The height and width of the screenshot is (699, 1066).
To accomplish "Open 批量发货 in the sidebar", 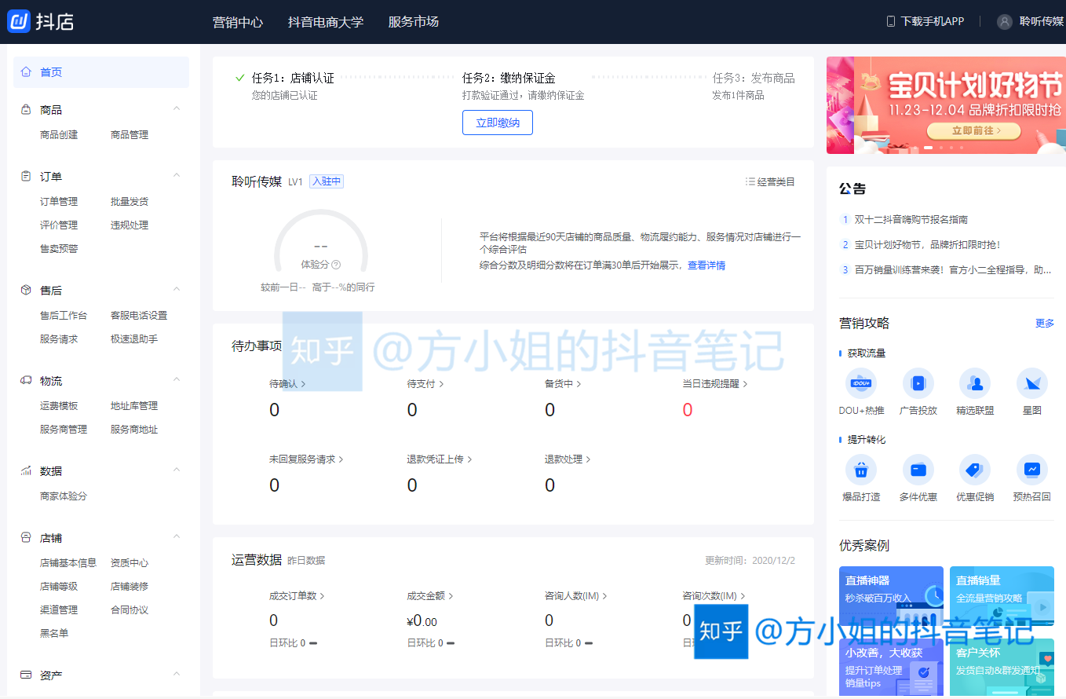I will (x=130, y=202).
